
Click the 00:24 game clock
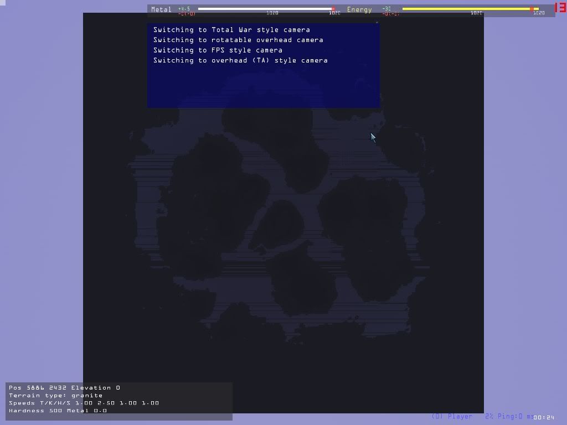pos(544,417)
